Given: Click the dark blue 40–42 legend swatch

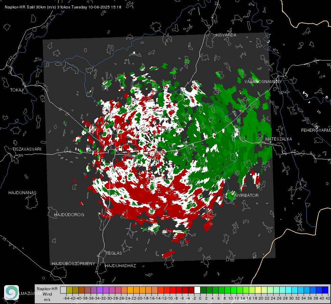Looking at the screenshot, I should pos(325,290).
